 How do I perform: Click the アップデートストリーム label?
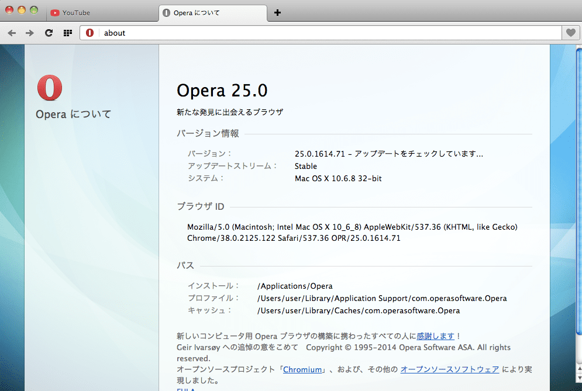coord(232,166)
